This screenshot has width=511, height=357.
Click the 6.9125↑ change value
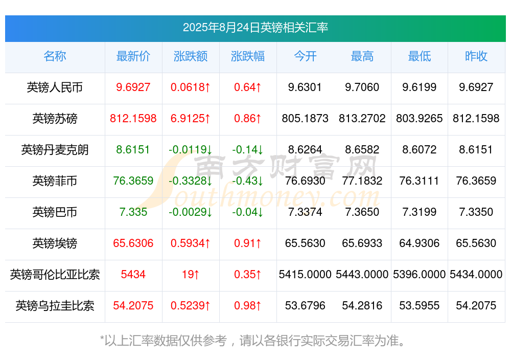[x=191, y=118]
